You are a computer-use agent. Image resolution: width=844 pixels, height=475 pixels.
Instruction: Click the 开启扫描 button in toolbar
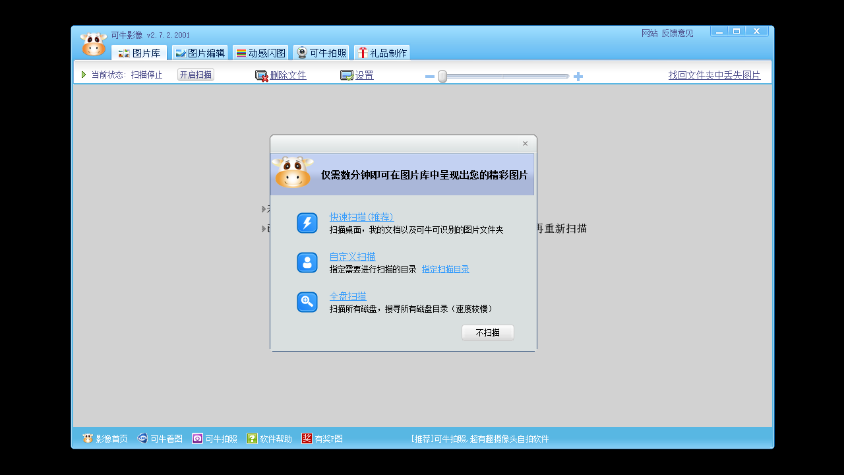[195, 74]
